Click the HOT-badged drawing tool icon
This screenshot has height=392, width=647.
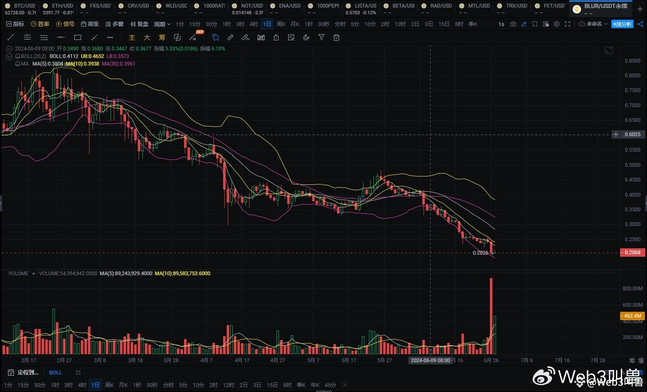coord(193,37)
